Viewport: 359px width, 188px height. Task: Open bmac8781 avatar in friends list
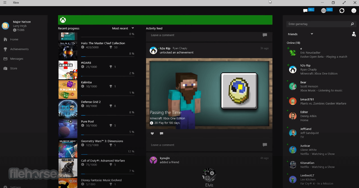(293, 101)
